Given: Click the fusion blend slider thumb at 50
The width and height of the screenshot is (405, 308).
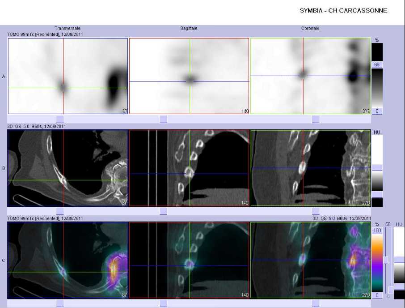Looking at the screenshot, I should coord(386,260).
